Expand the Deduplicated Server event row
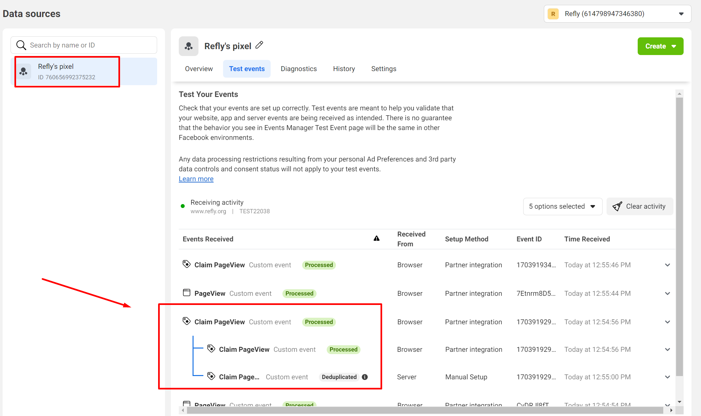 coord(667,377)
